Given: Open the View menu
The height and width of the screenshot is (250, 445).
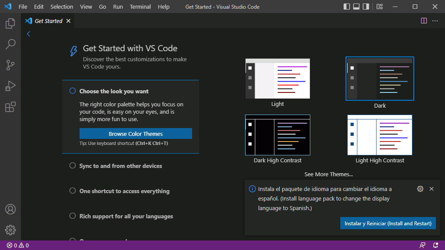Looking at the screenshot, I should (x=86, y=7).
